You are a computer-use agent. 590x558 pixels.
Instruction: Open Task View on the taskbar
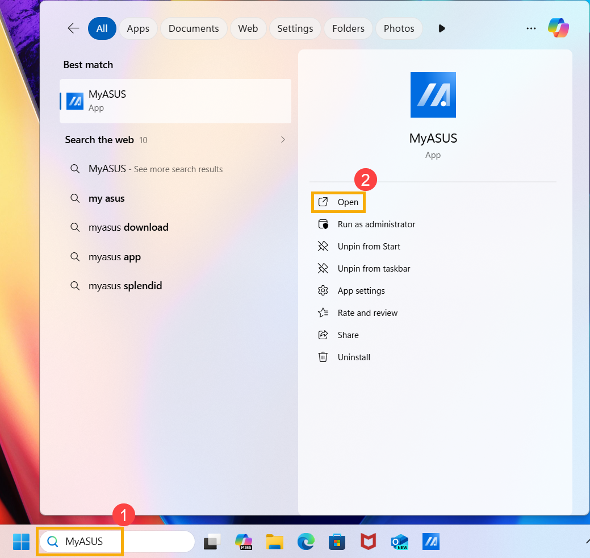click(x=212, y=542)
